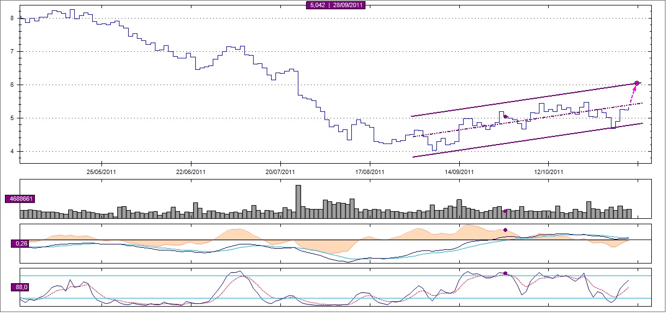Click the 0,26 MACD value label

(x=21, y=243)
